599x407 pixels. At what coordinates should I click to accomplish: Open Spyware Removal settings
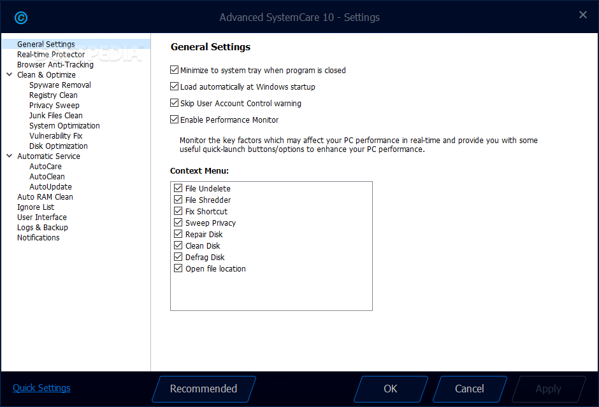[x=60, y=85]
